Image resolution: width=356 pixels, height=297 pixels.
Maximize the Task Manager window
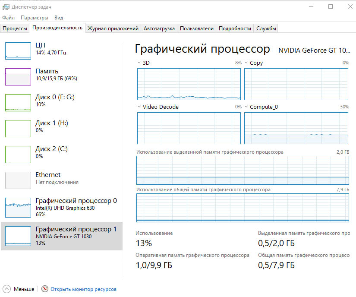pos(331,6)
